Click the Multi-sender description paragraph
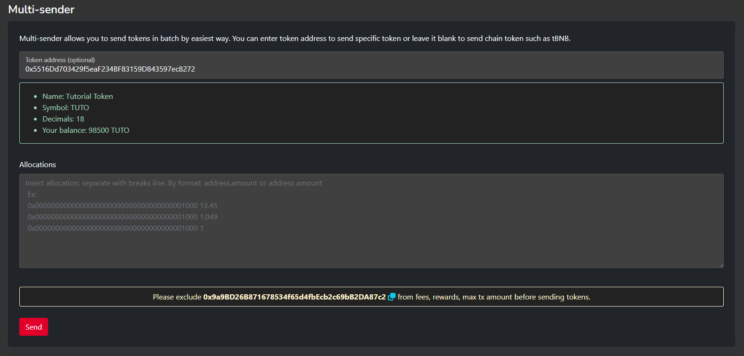 coord(294,38)
